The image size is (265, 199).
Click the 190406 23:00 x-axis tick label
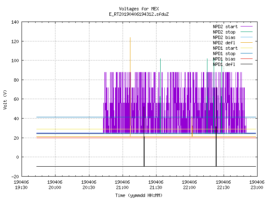(x=257, y=185)
